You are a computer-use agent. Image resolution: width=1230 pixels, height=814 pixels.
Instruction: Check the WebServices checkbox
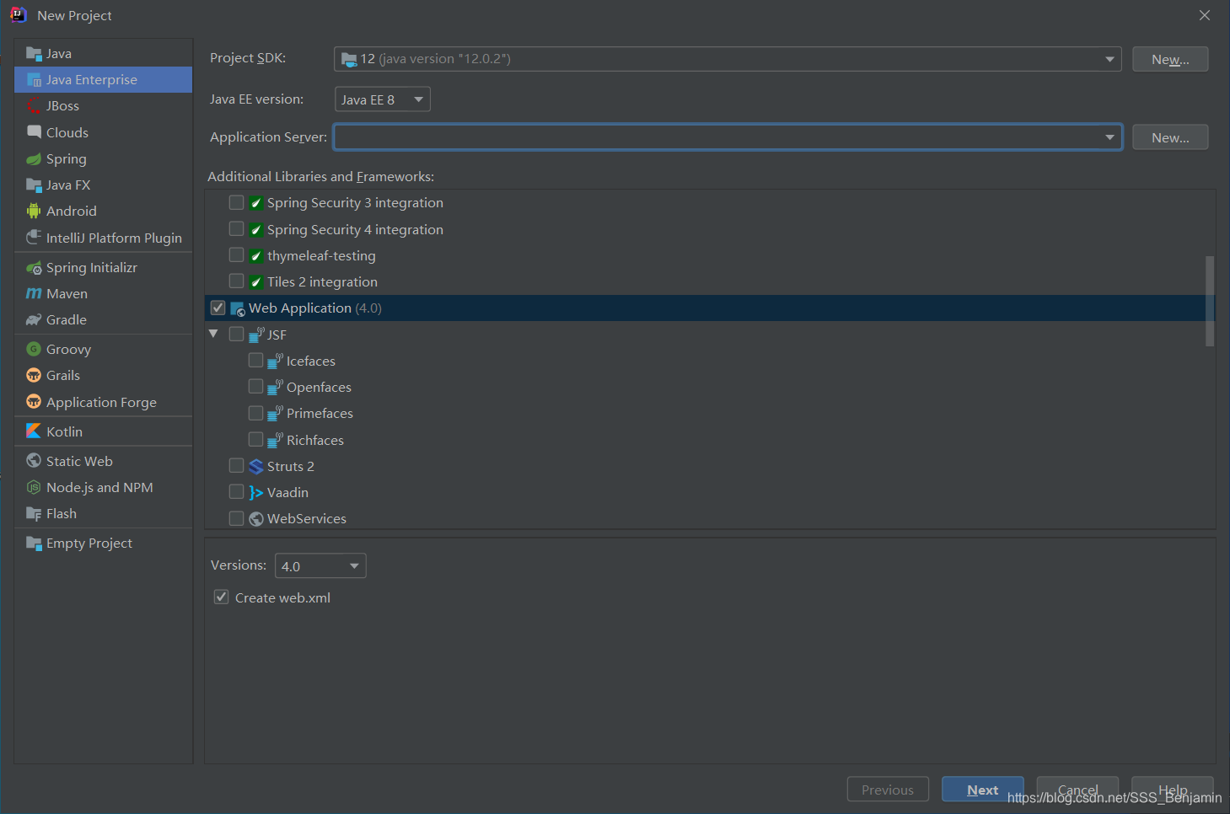(237, 518)
